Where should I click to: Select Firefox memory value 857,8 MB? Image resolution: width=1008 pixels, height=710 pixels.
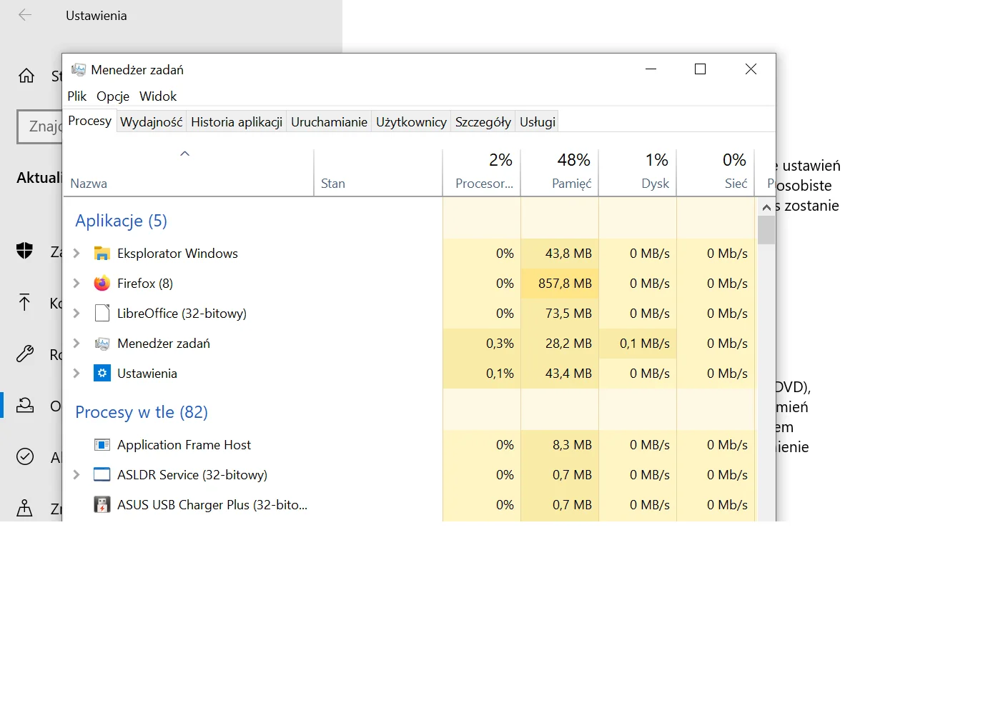point(565,284)
